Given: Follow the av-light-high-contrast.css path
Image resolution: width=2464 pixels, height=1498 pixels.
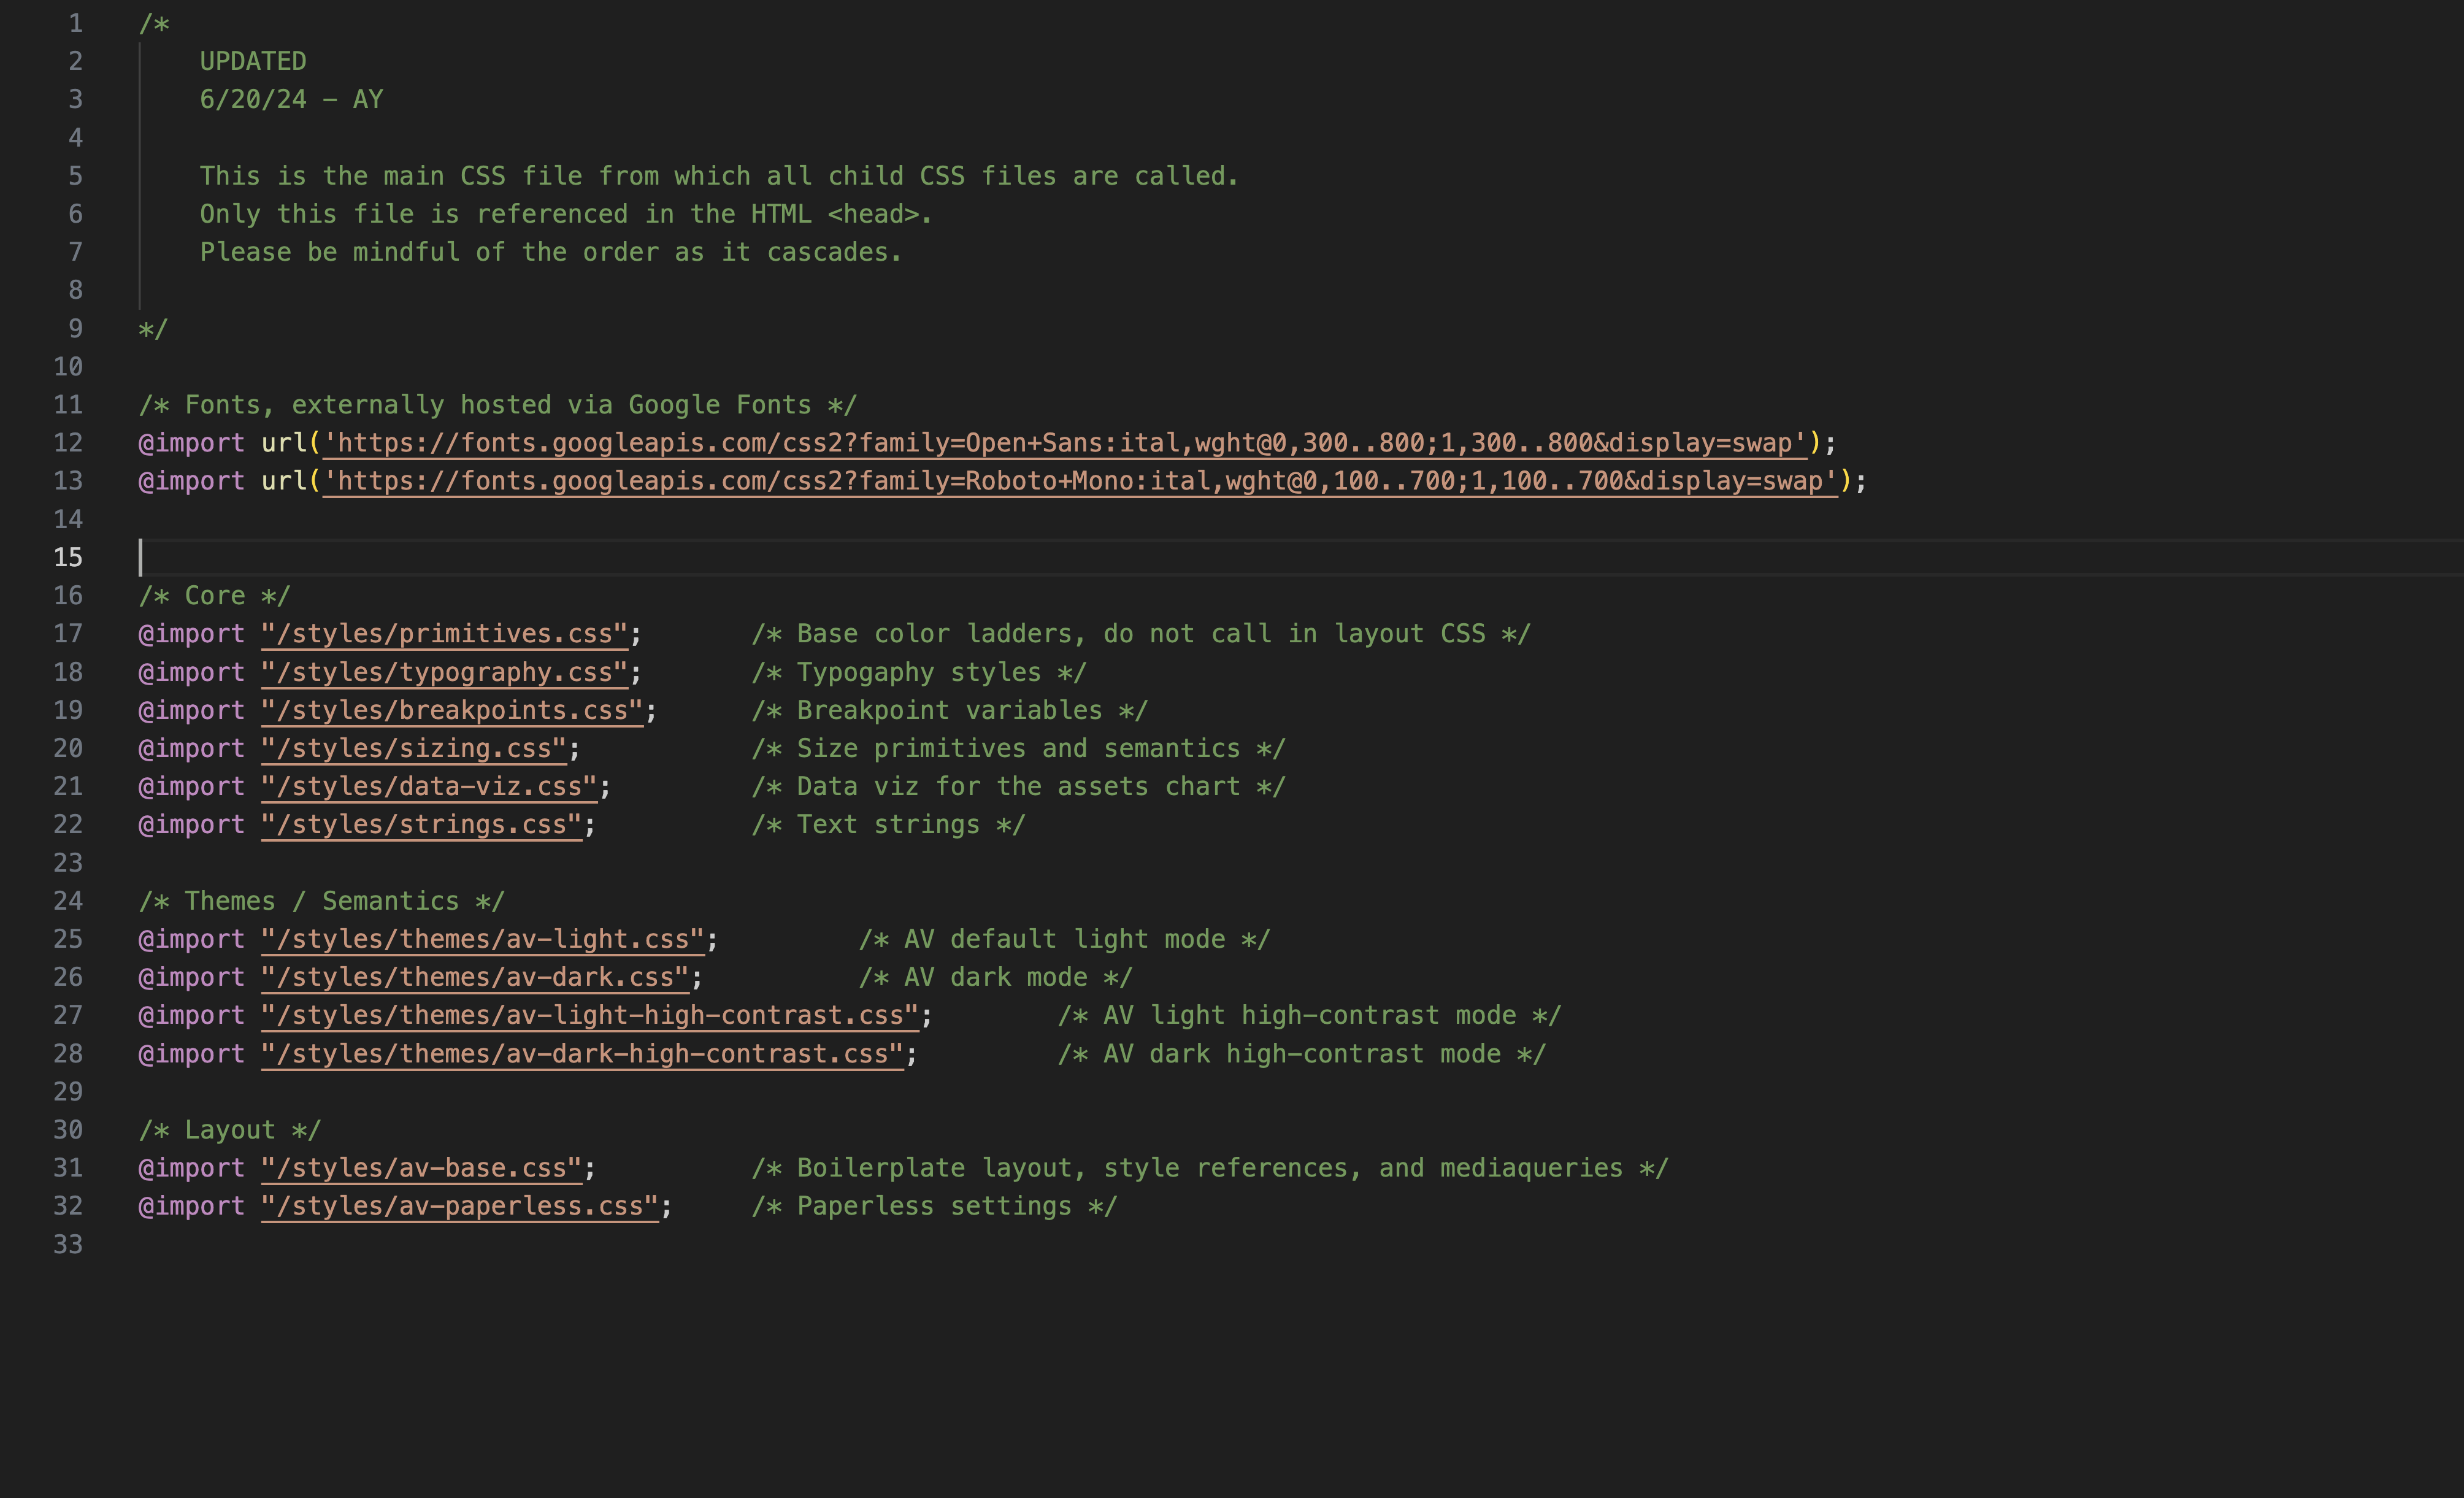Looking at the screenshot, I should (590, 1015).
